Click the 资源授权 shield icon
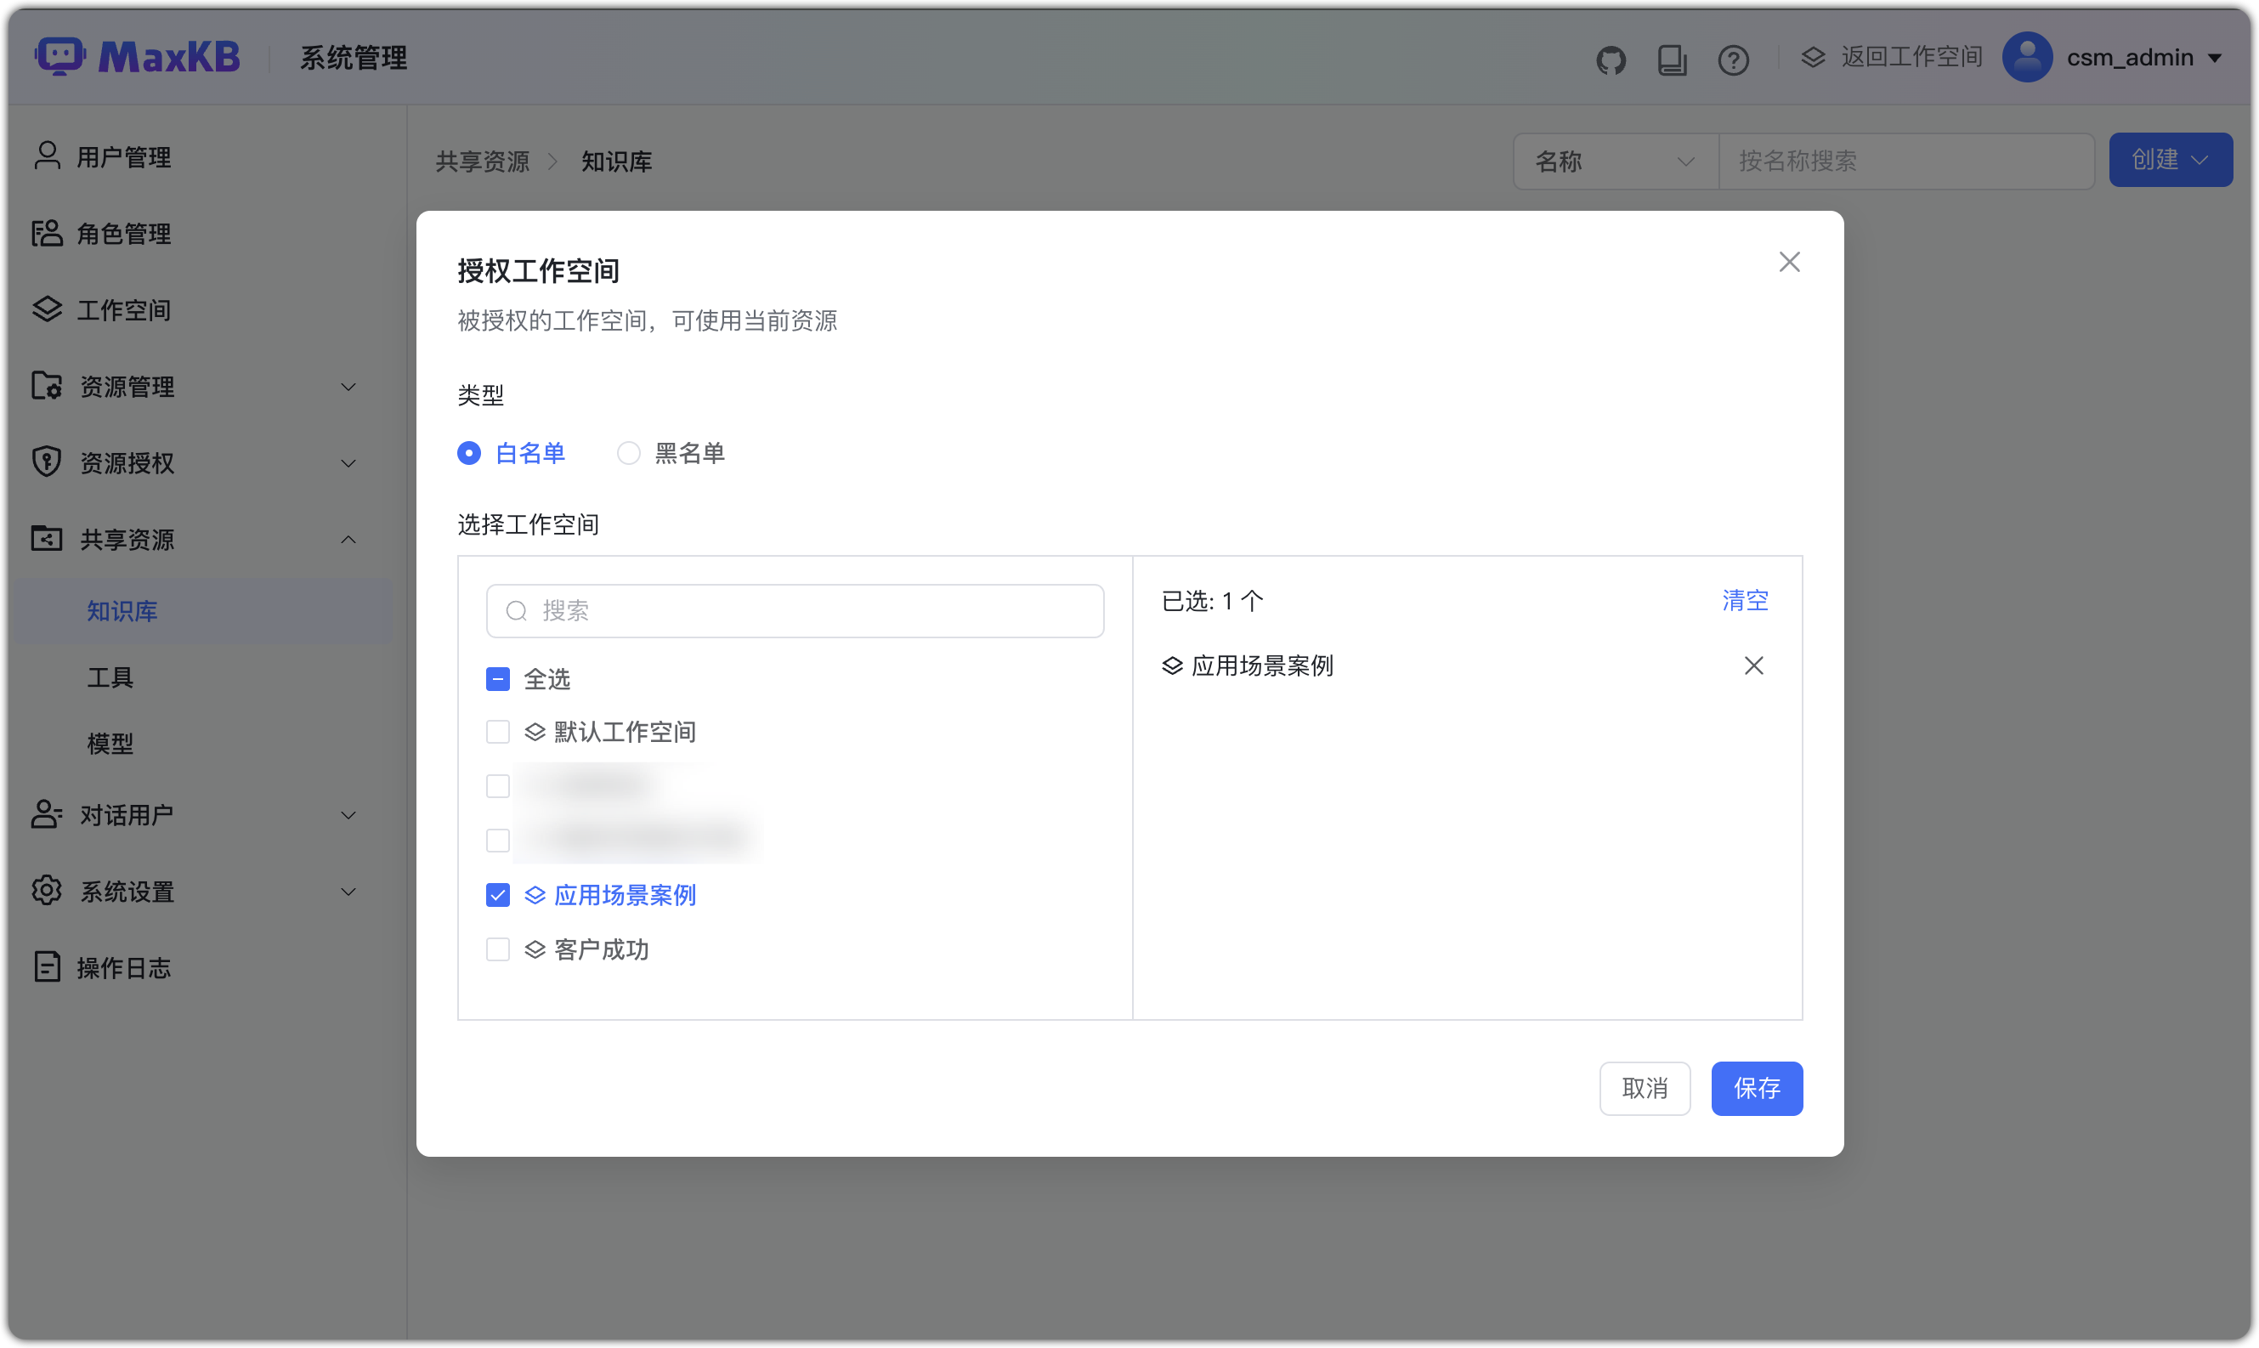The height and width of the screenshot is (1348, 2259). [48, 462]
